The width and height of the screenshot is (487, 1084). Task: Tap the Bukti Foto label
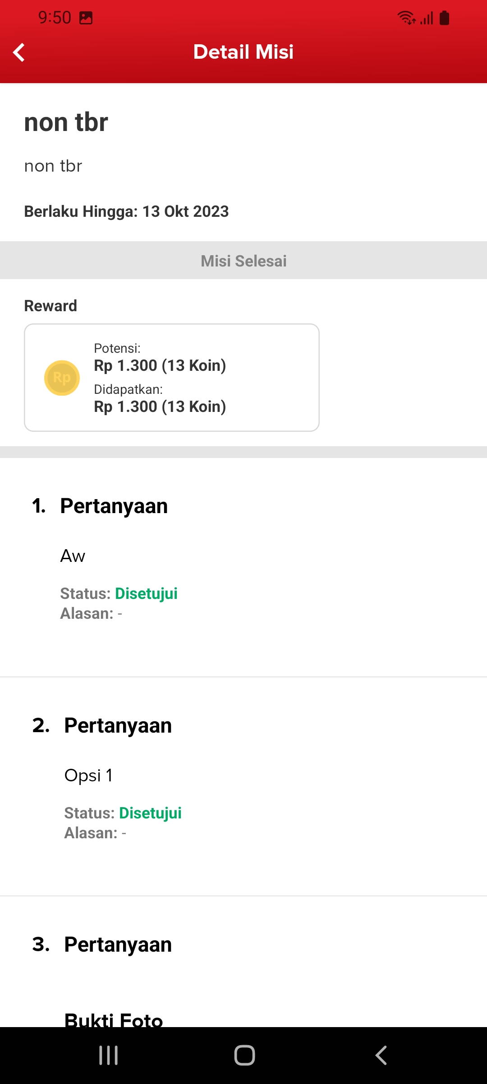(114, 1020)
